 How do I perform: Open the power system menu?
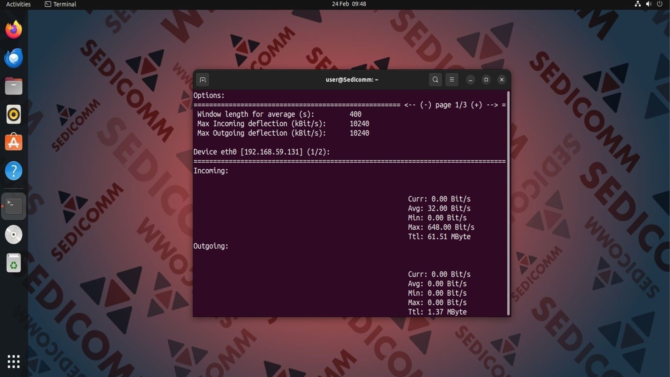(x=660, y=4)
